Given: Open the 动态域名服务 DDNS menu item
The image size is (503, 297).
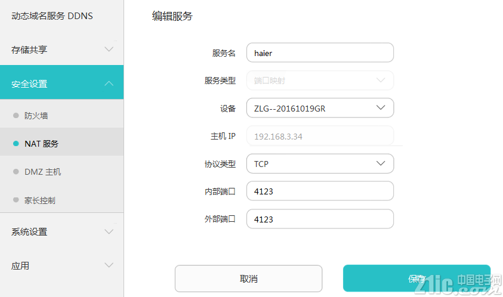Looking at the screenshot, I should 52,16.
